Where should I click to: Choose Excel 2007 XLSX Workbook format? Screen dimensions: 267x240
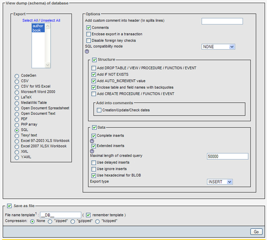click(17, 146)
